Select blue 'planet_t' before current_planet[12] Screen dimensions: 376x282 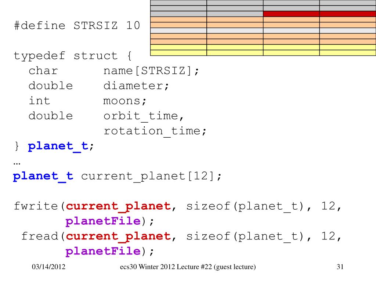43,177
